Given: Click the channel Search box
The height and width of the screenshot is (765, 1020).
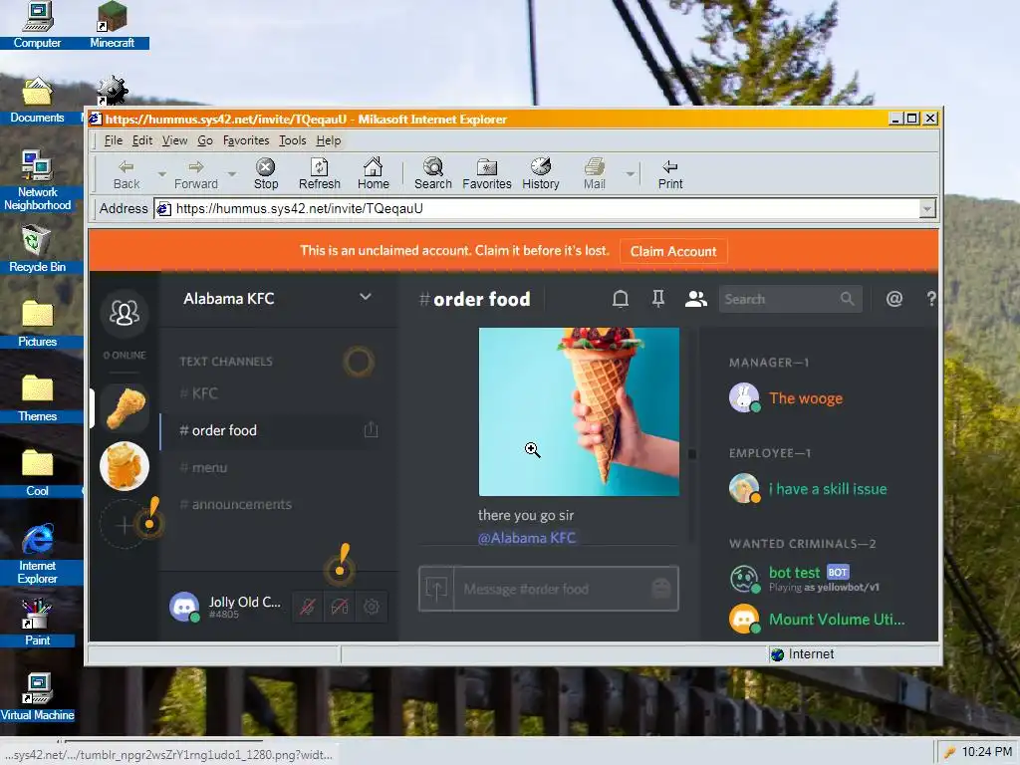Looking at the screenshot, I should (790, 299).
